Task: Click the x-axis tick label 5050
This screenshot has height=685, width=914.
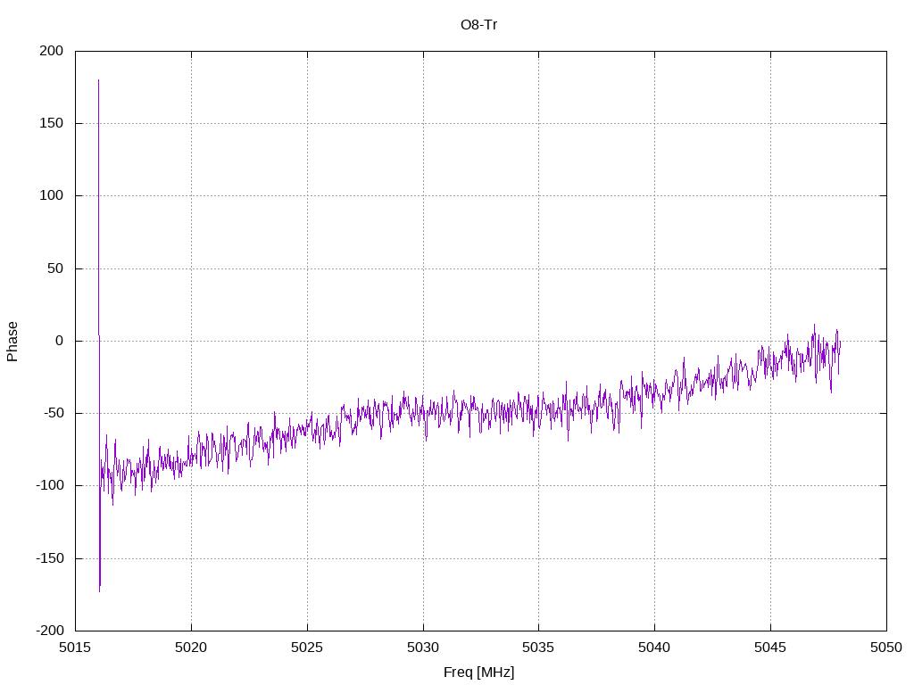Action: coord(886,648)
